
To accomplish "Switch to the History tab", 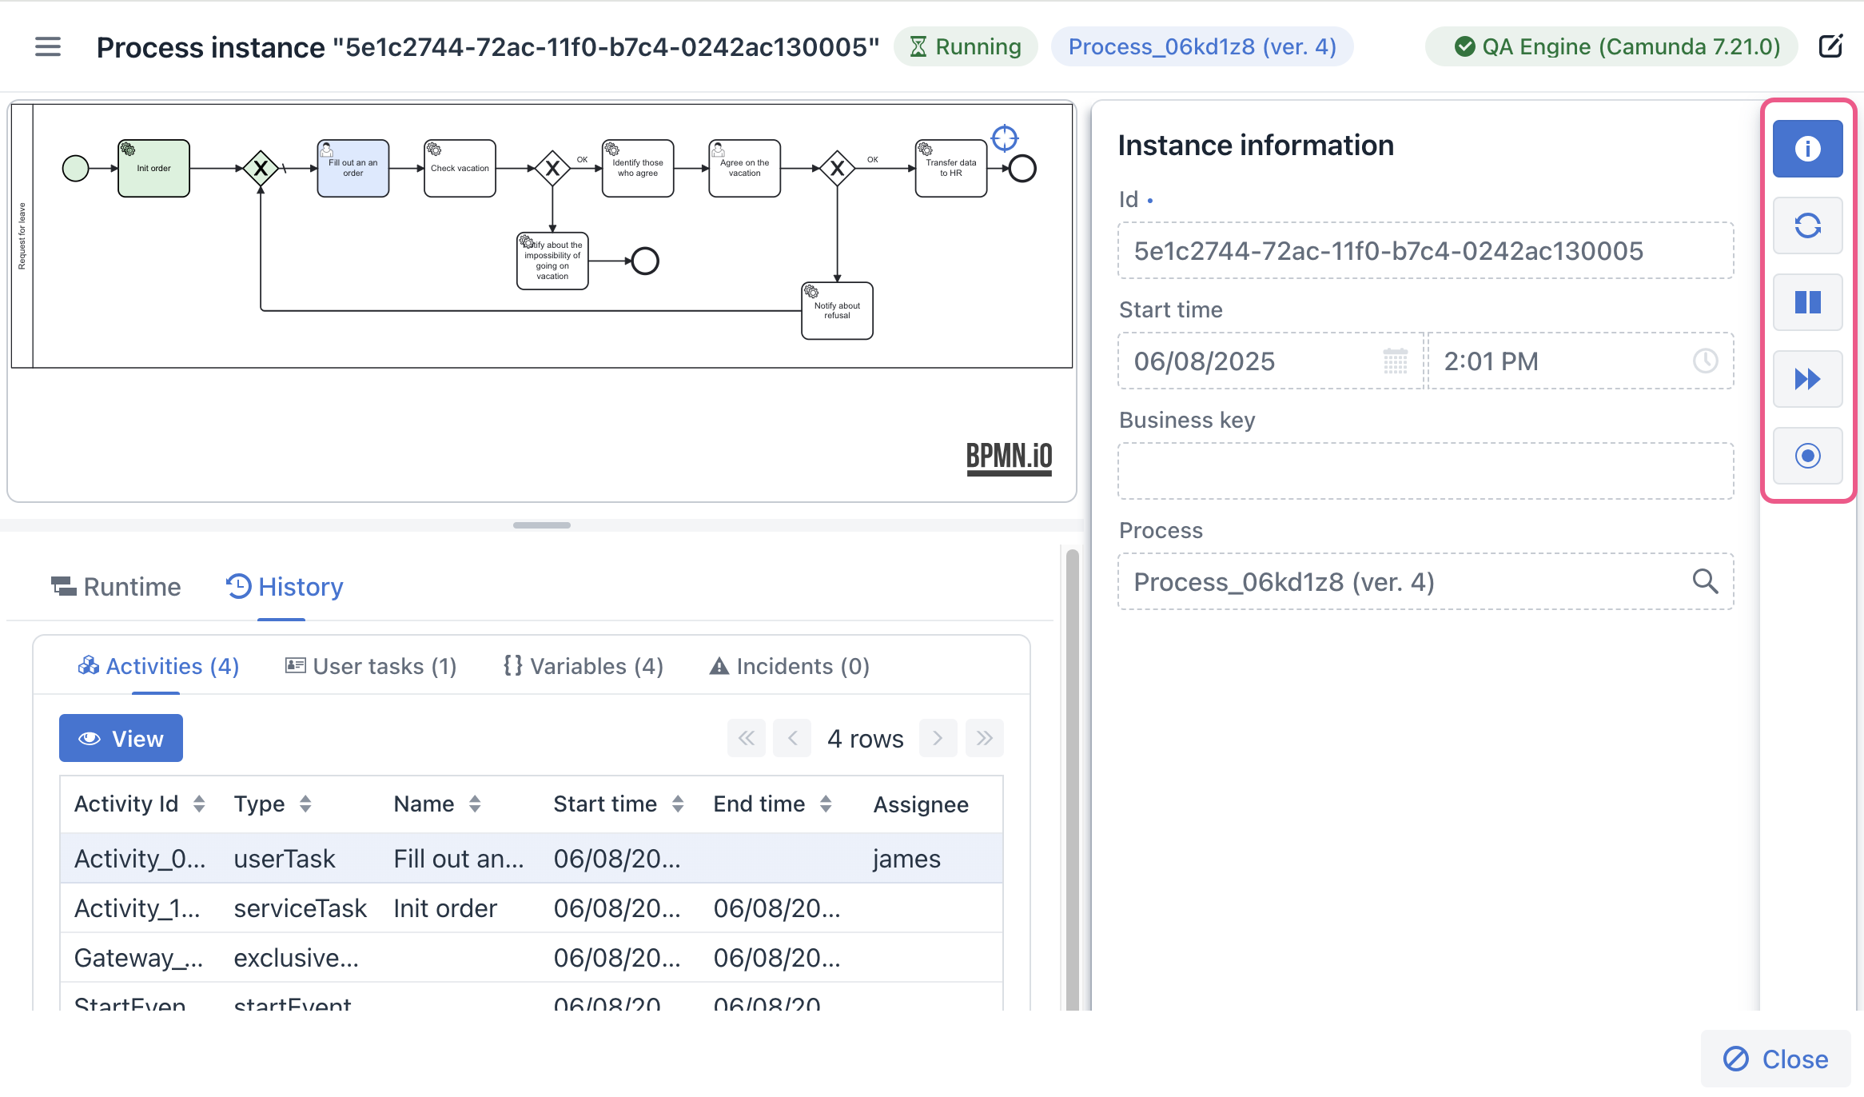I will tap(284, 587).
